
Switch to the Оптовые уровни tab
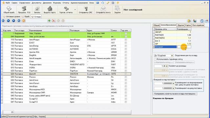coord(12,17)
